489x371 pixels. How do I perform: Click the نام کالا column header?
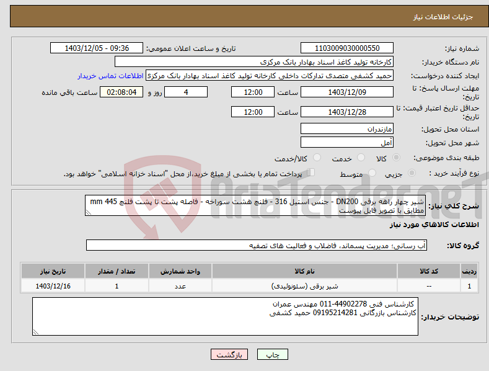[304, 271]
